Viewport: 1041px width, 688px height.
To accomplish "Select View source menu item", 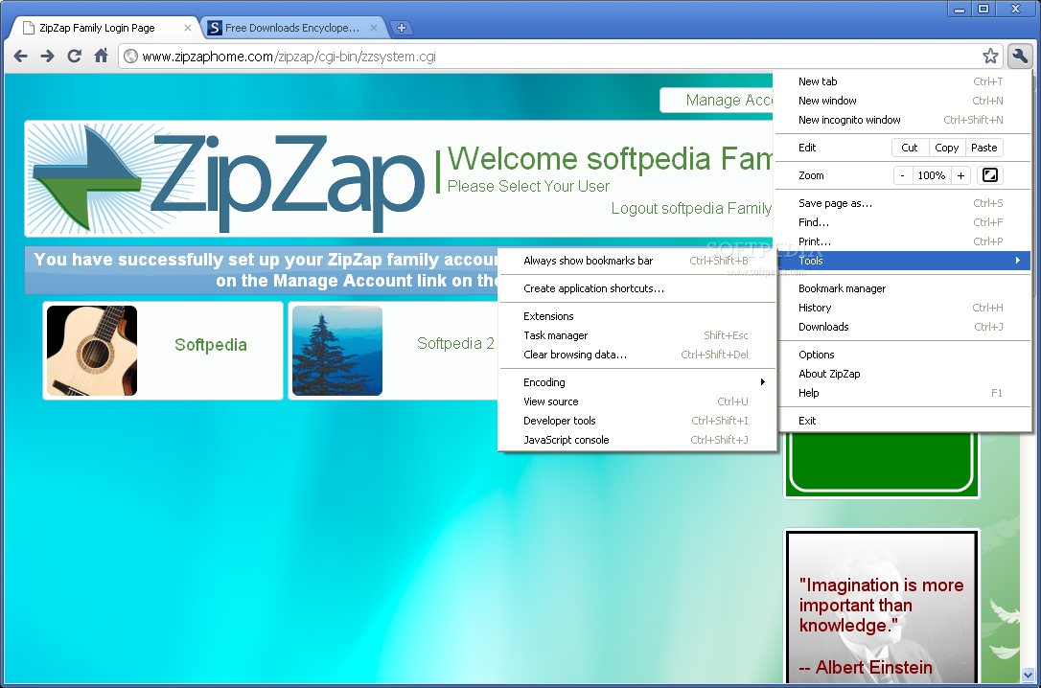I will point(637,401).
